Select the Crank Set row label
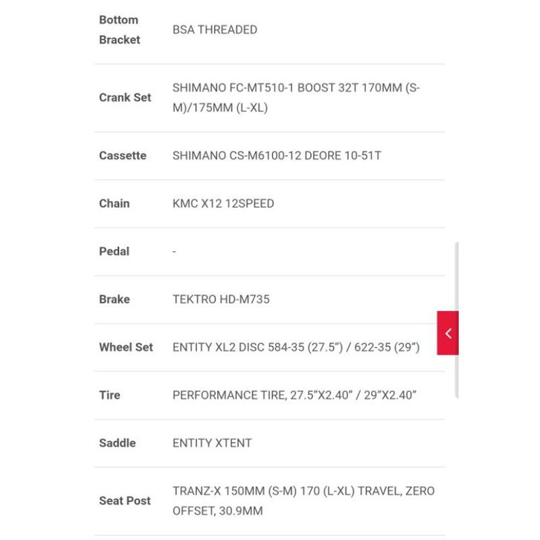The height and width of the screenshot is (540, 540). 125,97
